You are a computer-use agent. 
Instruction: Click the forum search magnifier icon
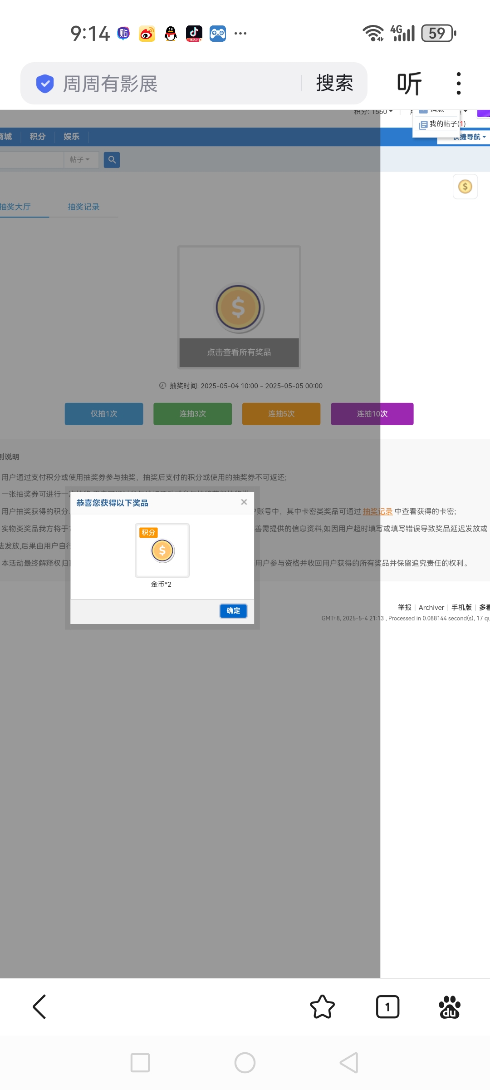tap(112, 160)
